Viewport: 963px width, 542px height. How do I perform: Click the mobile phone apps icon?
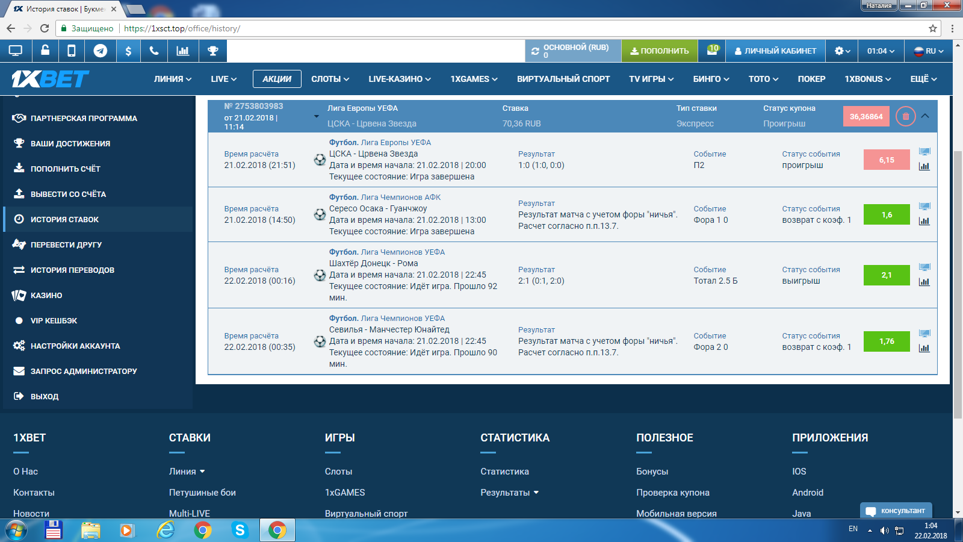coord(72,51)
